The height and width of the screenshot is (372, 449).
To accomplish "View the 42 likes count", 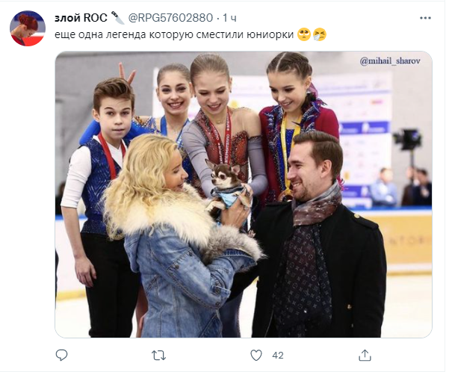I will [277, 356].
